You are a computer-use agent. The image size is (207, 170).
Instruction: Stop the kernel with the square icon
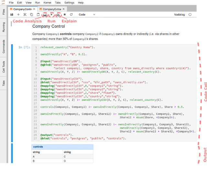tap(65, 15)
